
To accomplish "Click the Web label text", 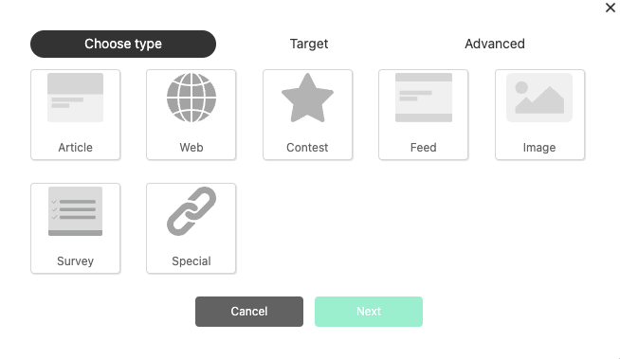I will point(191,148).
